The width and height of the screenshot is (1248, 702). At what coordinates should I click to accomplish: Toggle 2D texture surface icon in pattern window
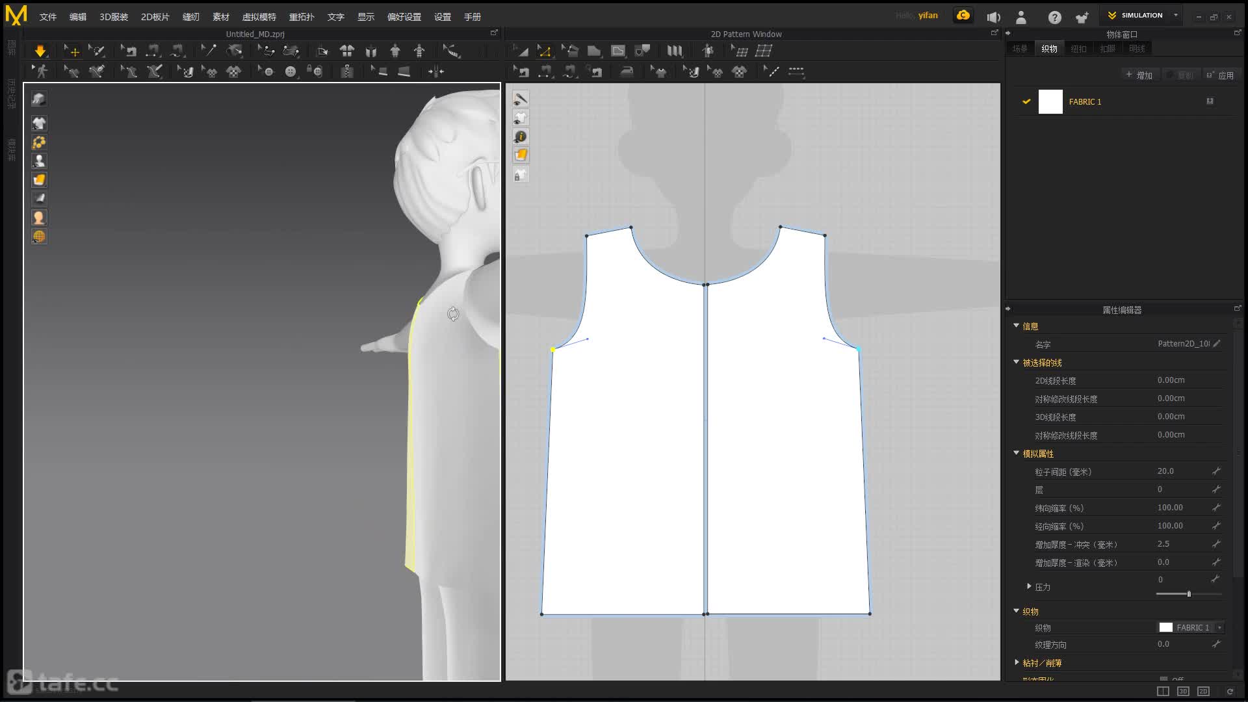coord(521,155)
